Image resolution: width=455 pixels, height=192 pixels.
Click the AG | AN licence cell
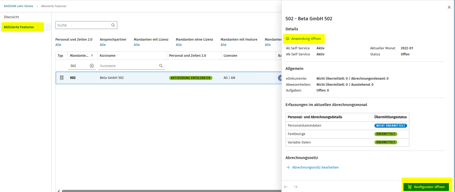pyautogui.click(x=229, y=78)
